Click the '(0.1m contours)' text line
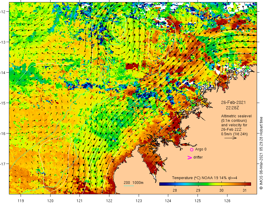The height and width of the screenshot is (203, 263). tap(234, 121)
